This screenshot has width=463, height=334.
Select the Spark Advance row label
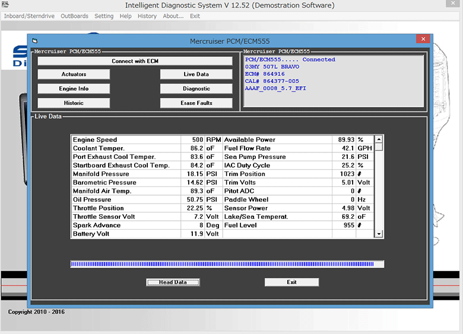[x=97, y=225]
